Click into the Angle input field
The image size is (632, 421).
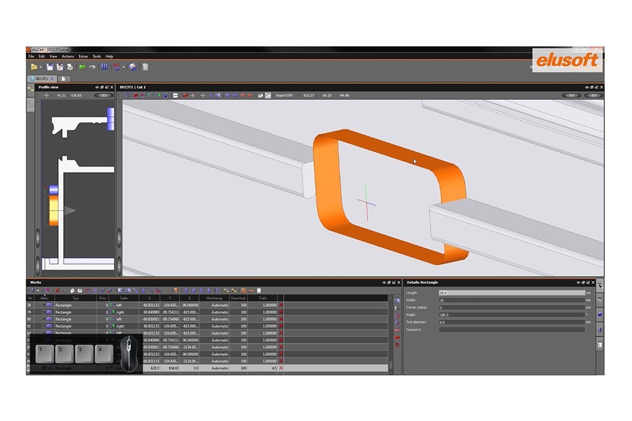(x=511, y=315)
